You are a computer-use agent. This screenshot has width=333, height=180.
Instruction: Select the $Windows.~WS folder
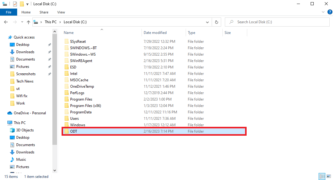[83, 54]
